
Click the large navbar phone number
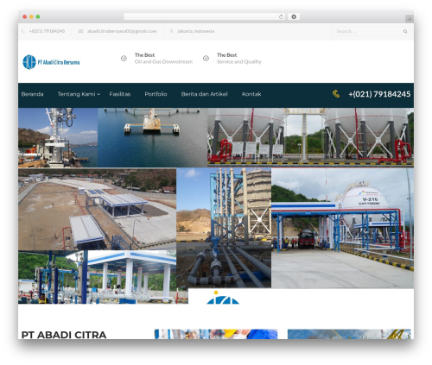[379, 94]
